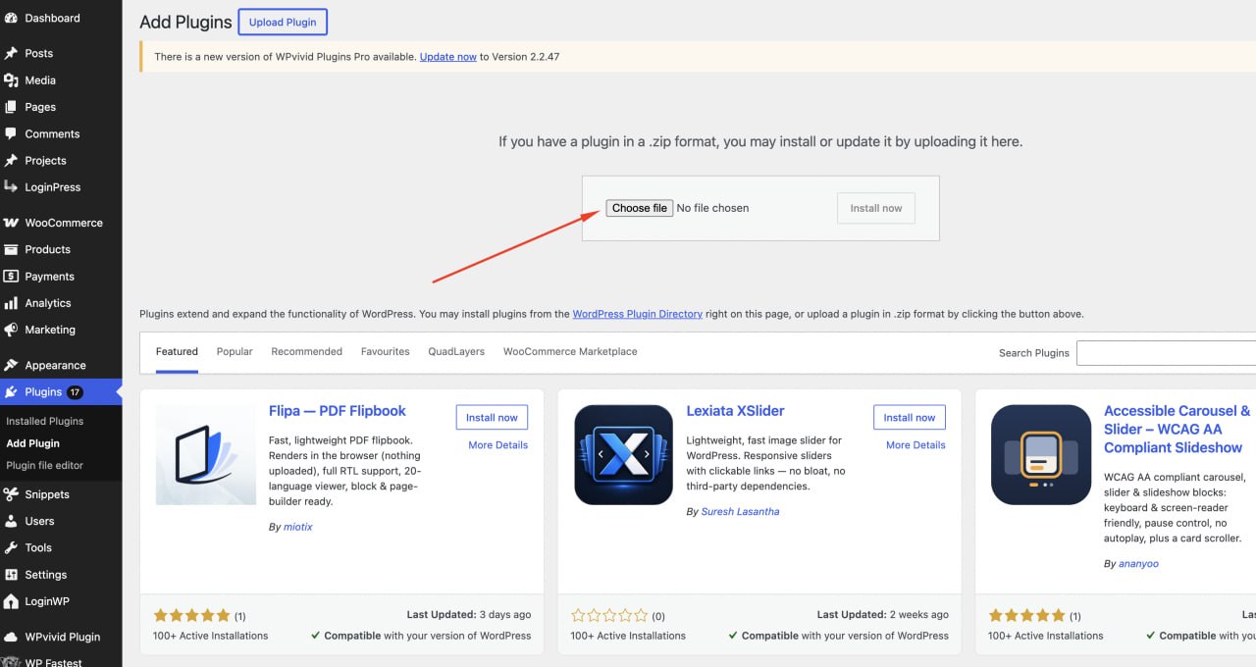Image resolution: width=1256 pixels, height=667 pixels.
Task: Click the Projects pin icon
Action: [11, 160]
